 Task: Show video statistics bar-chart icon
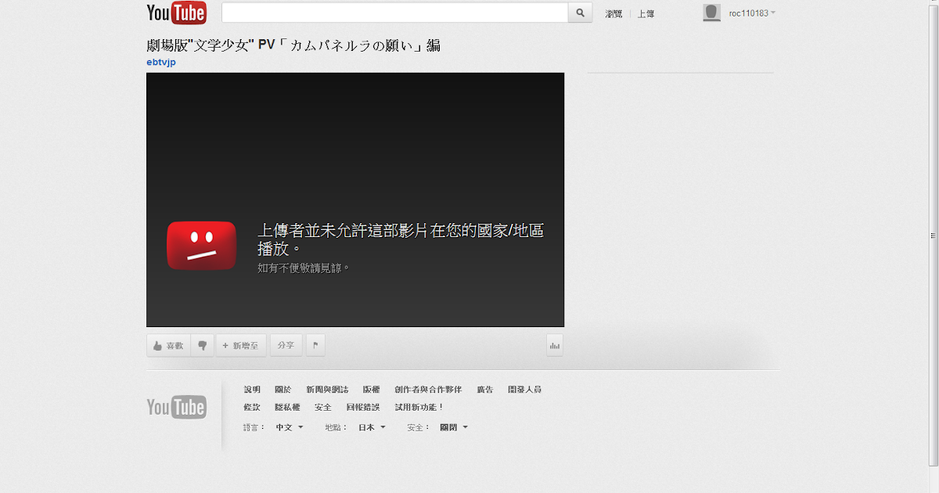[x=555, y=345]
